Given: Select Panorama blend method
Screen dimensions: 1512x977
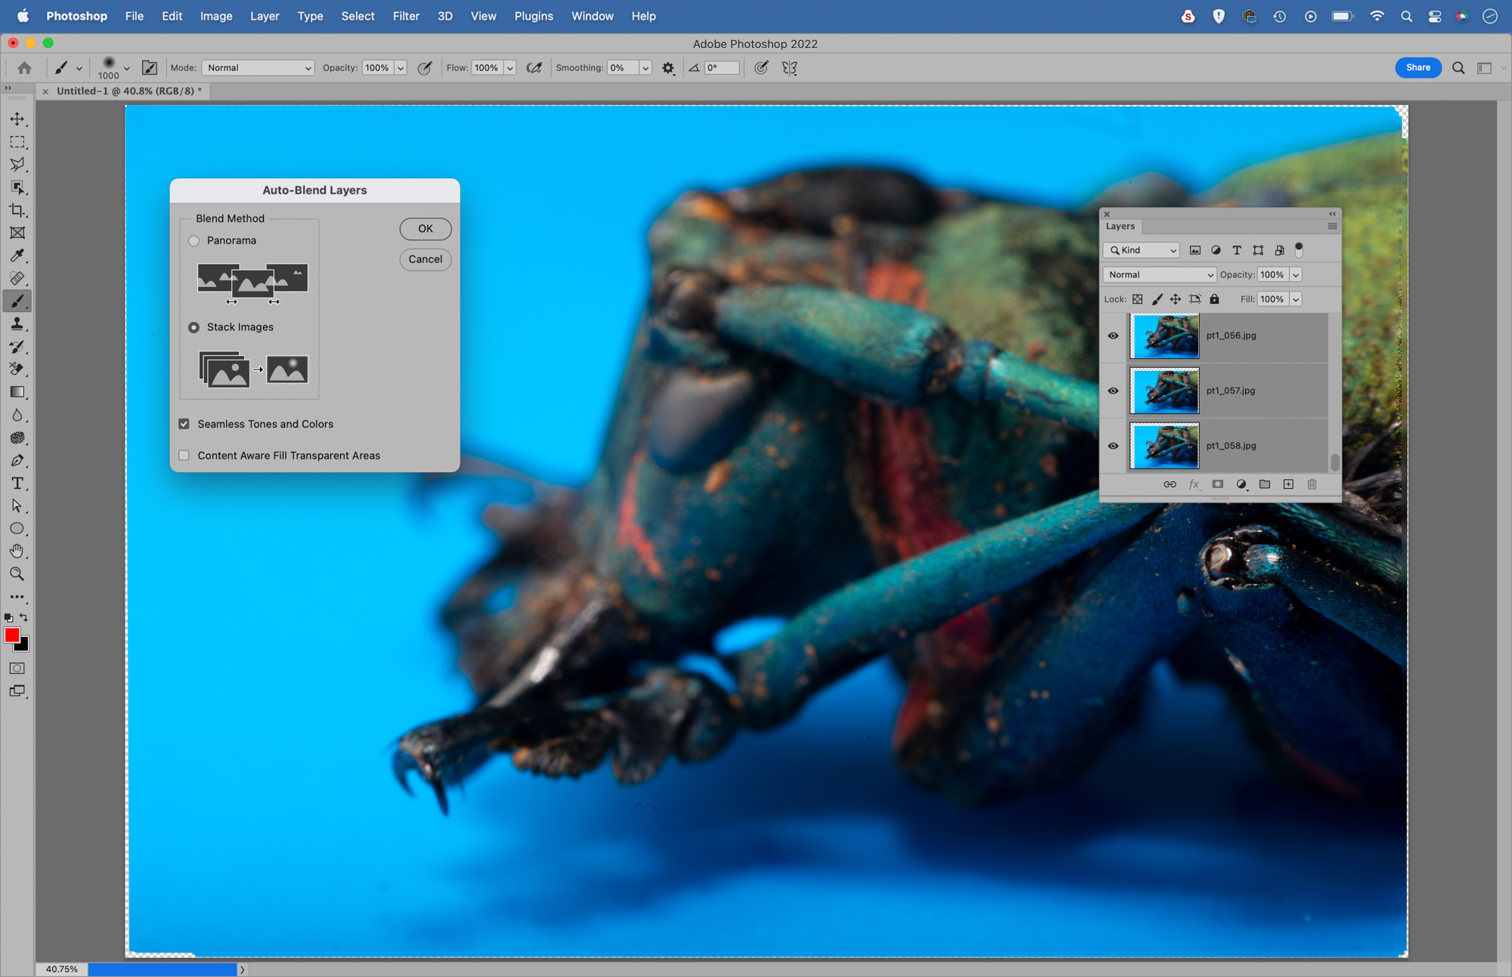Looking at the screenshot, I should (x=194, y=241).
